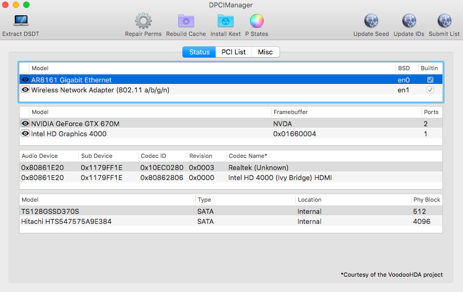Open the Misc tab
This screenshot has height=292, width=463.
265,52
